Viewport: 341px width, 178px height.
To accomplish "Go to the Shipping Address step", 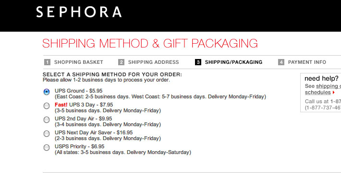I will 153,62.
